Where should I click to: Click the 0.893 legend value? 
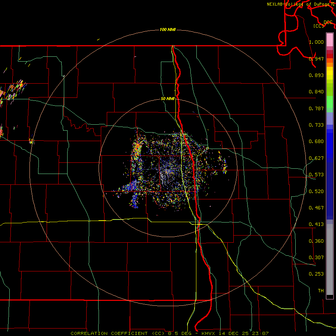[316, 75]
